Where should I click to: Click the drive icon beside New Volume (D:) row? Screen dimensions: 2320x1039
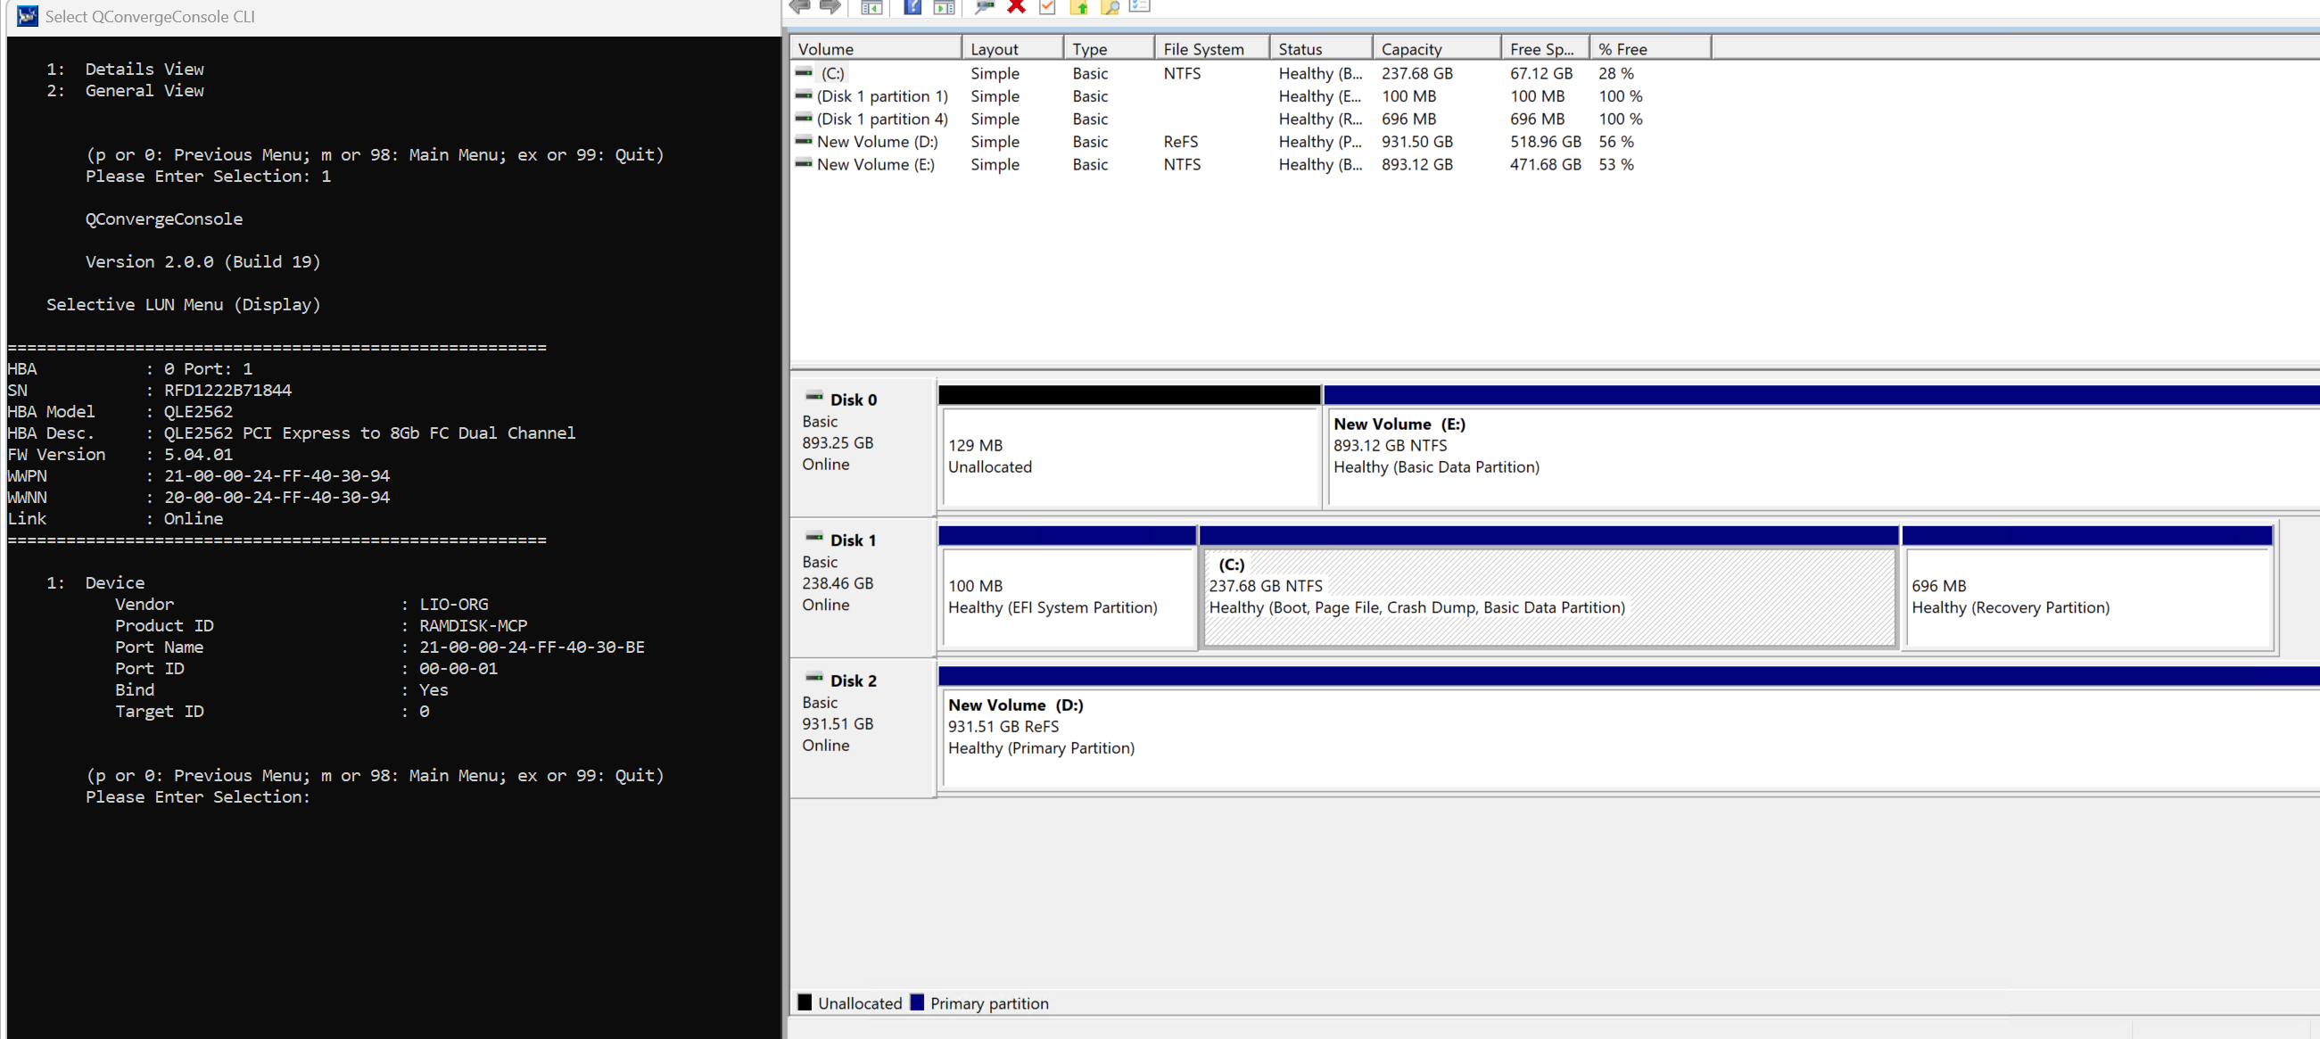[804, 140]
